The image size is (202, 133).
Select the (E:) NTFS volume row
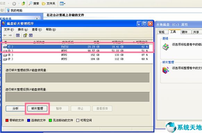(76, 55)
